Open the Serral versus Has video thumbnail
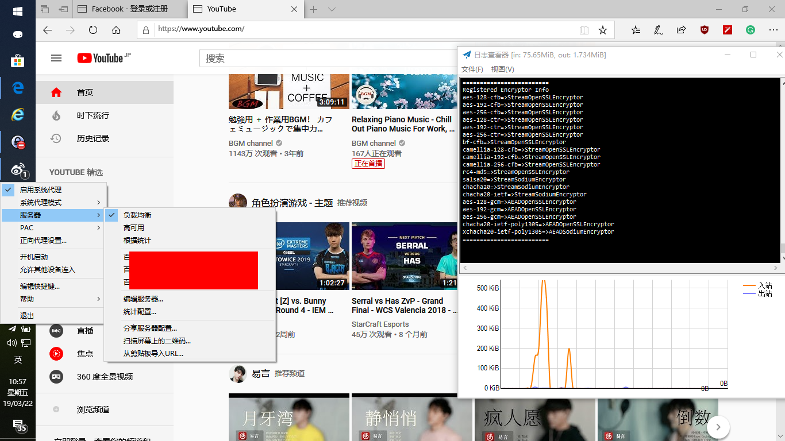785x441 pixels. tap(404, 256)
